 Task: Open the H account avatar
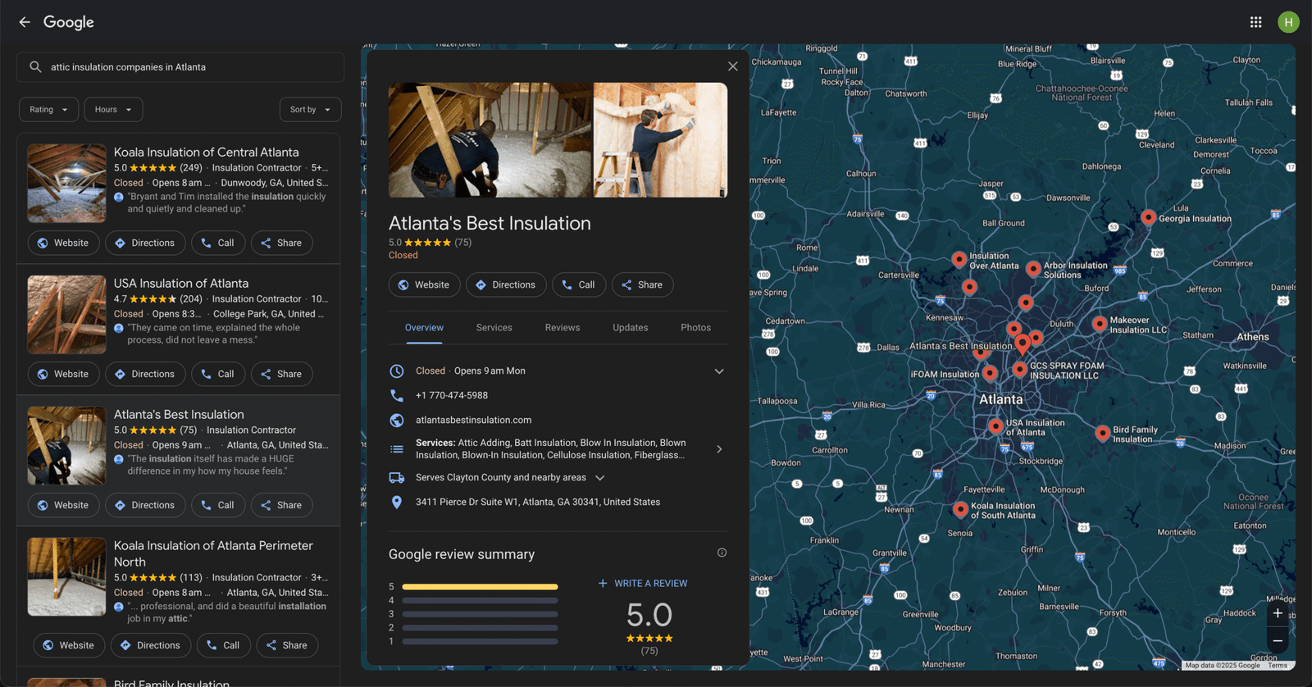1288,22
